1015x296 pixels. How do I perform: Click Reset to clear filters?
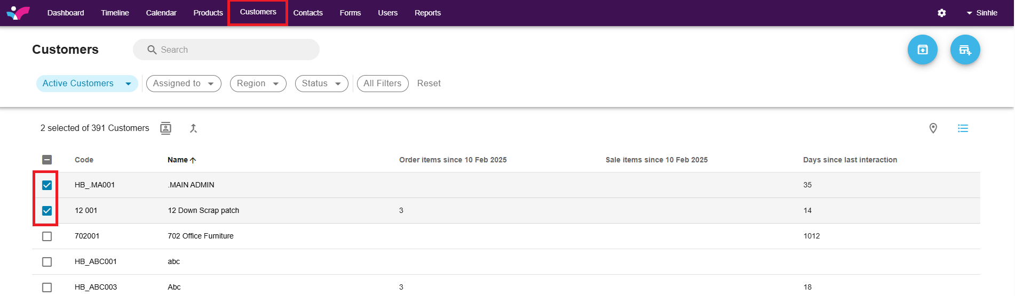click(x=429, y=84)
